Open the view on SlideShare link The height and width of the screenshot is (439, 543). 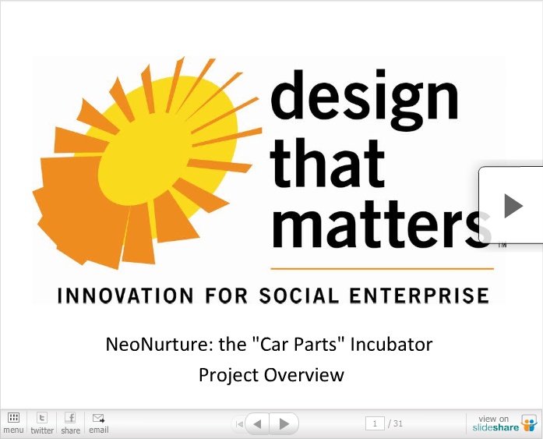click(504, 423)
